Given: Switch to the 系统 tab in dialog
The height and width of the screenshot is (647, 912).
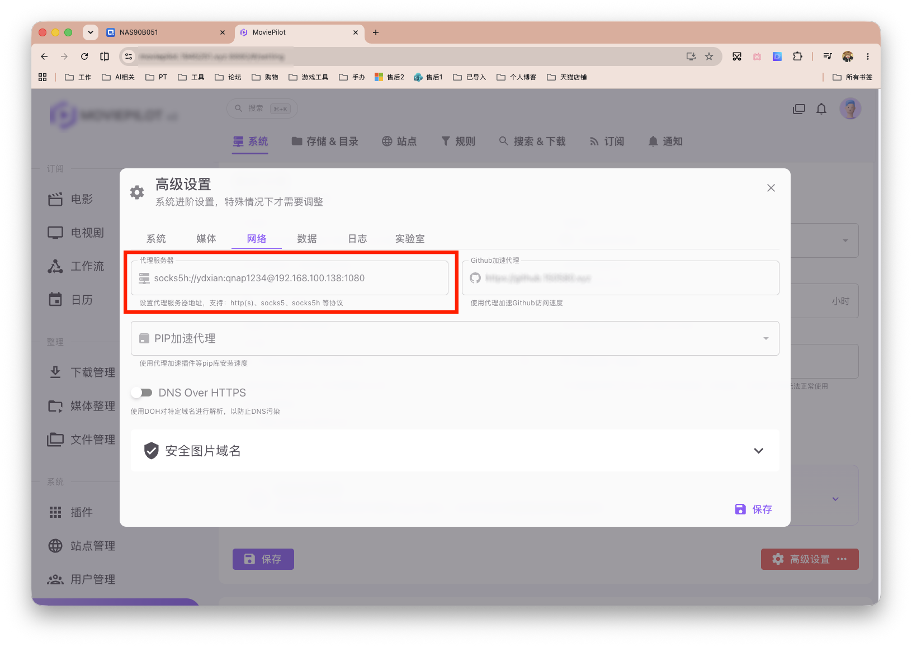Looking at the screenshot, I should 156,239.
